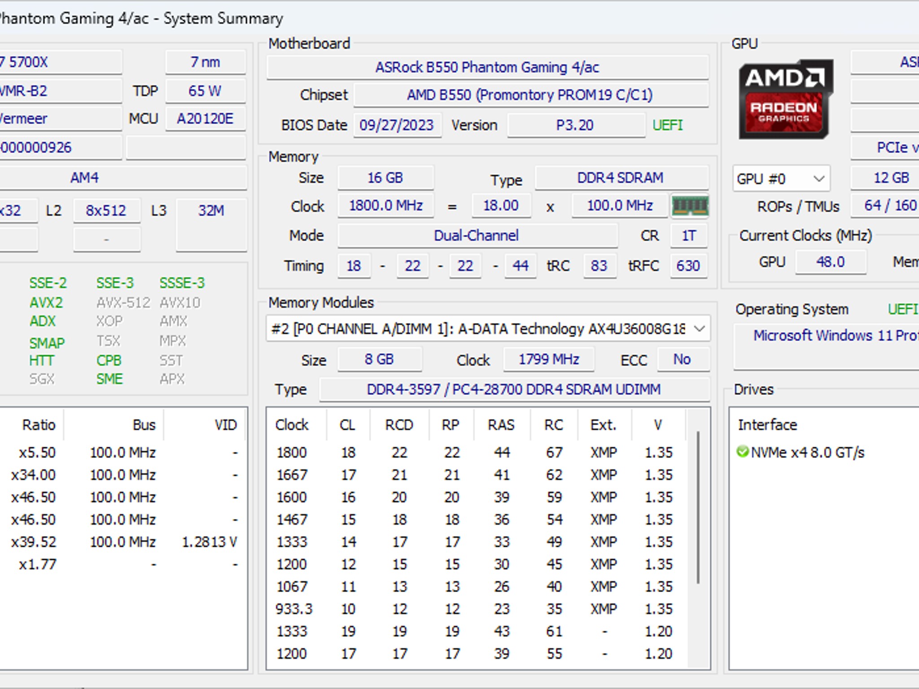Click the green UEFI label beside BIOS version
919x689 pixels.
(x=668, y=125)
